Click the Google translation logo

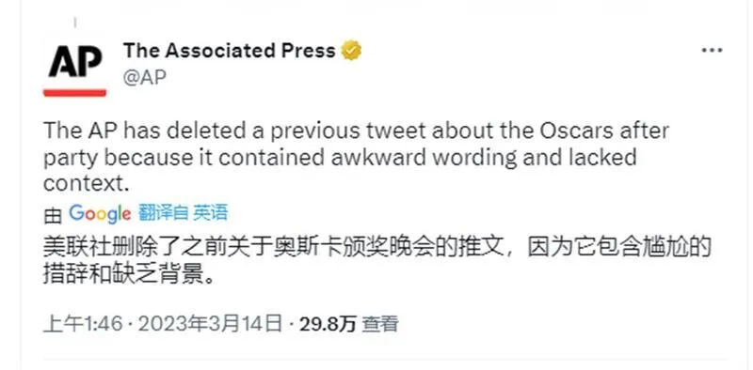100,214
